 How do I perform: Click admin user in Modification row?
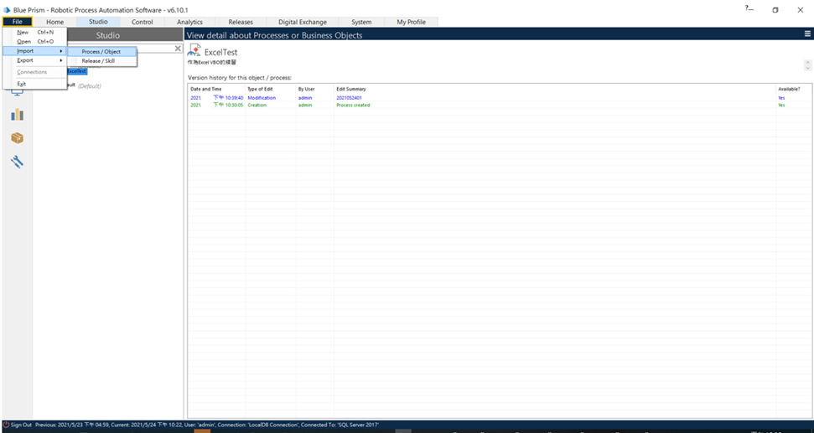point(305,98)
